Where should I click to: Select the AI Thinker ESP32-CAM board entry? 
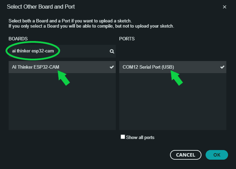(62, 67)
